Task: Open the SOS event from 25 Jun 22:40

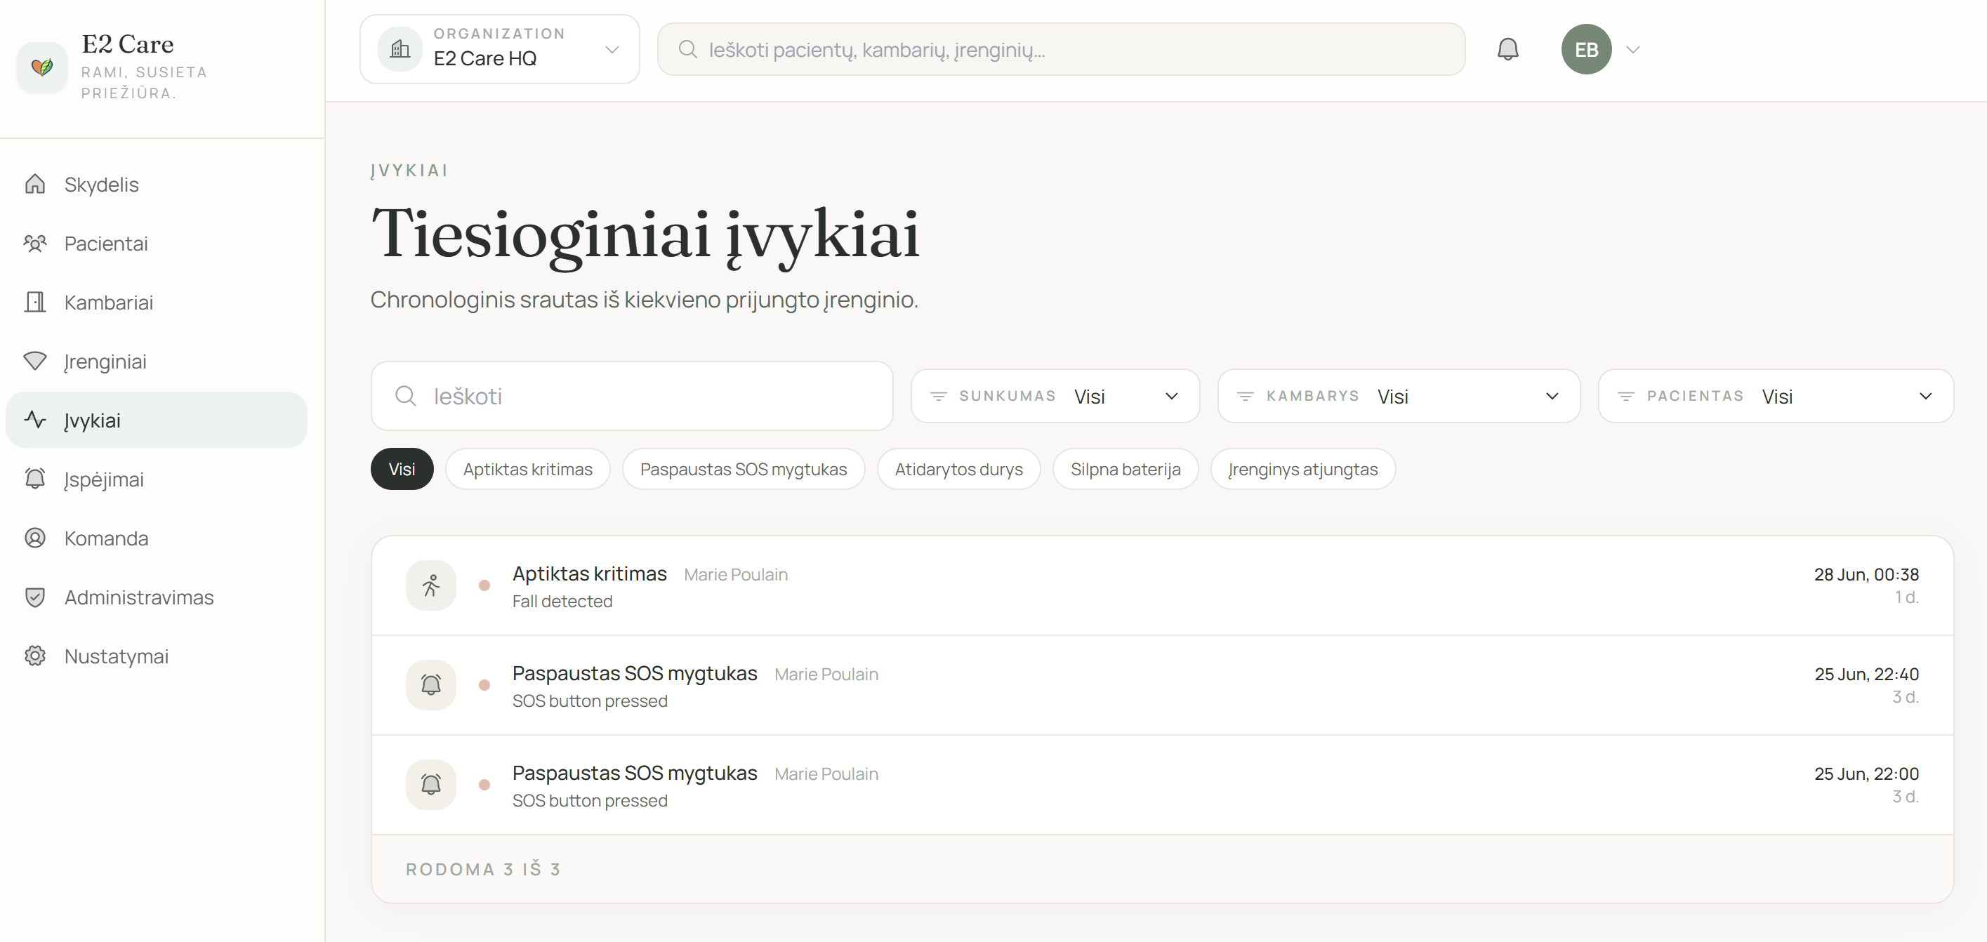Action: click(x=1161, y=685)
